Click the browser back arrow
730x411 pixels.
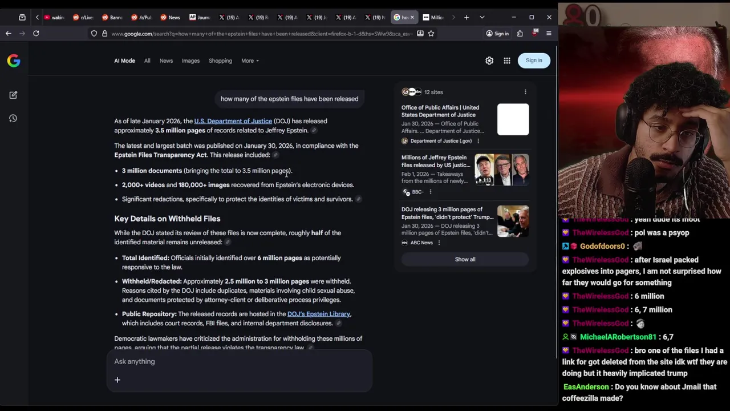click(9, 34)
